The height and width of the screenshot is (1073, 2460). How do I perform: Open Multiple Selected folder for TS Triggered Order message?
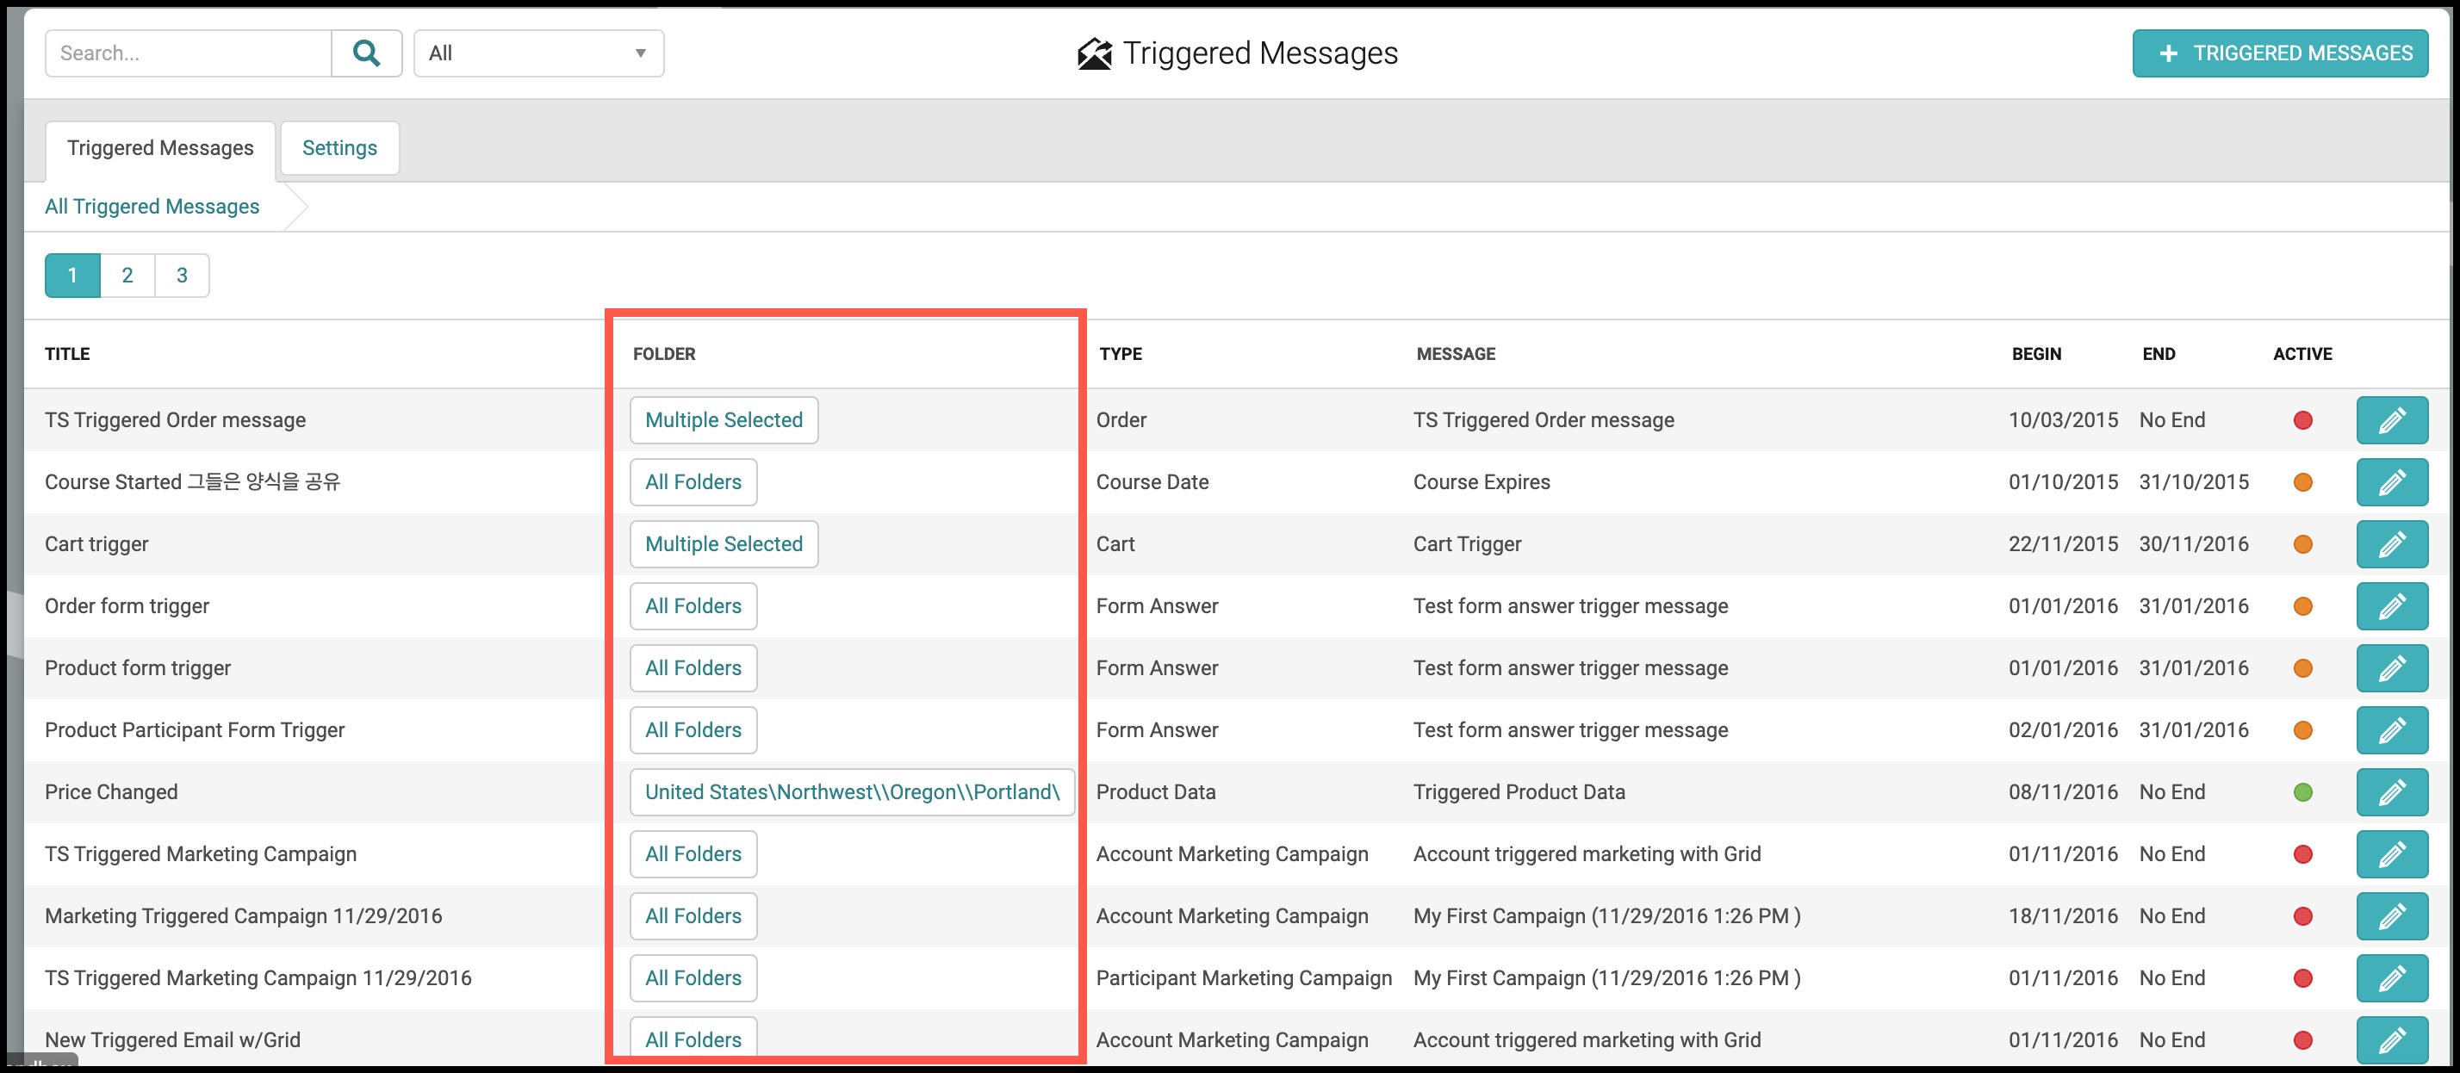point(724,420)
